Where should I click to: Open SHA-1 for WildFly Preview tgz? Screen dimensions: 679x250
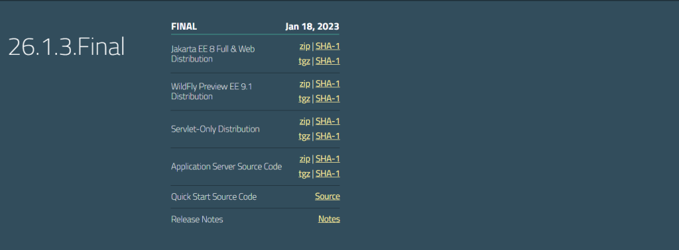(328, 99)
